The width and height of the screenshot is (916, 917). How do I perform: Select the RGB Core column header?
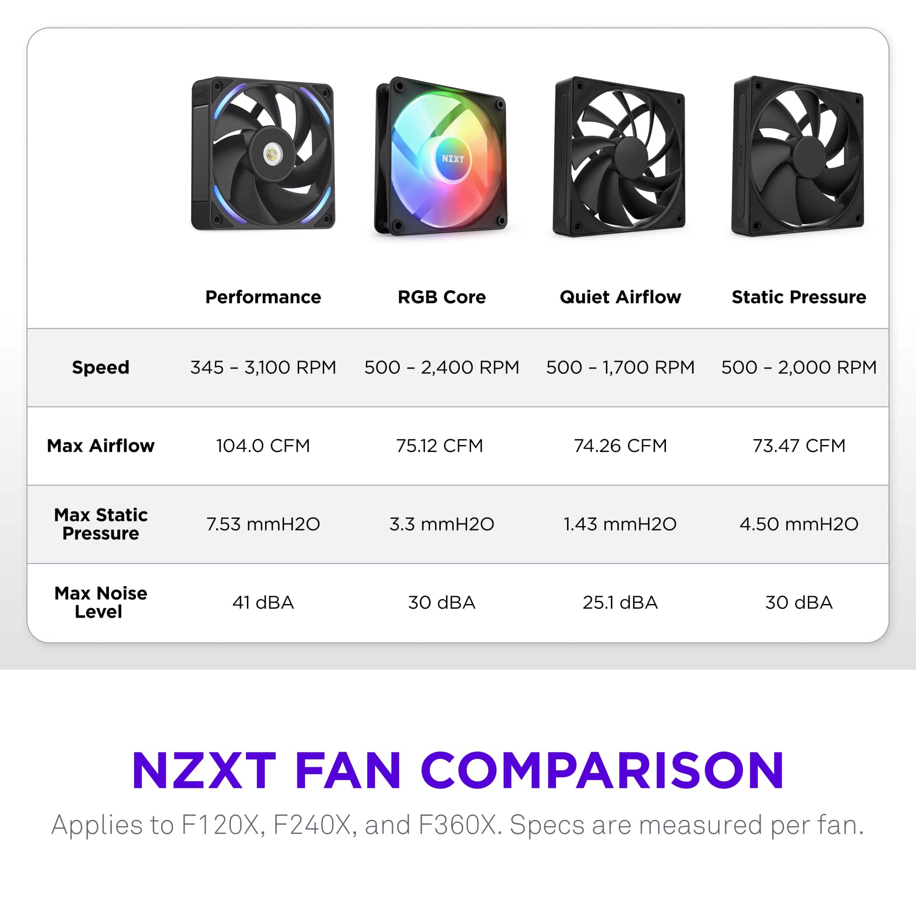coord(442,297)
